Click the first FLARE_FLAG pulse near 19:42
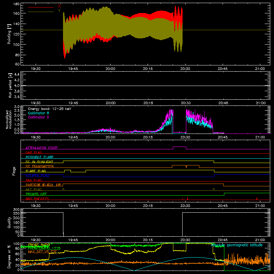 click(67, 170)
